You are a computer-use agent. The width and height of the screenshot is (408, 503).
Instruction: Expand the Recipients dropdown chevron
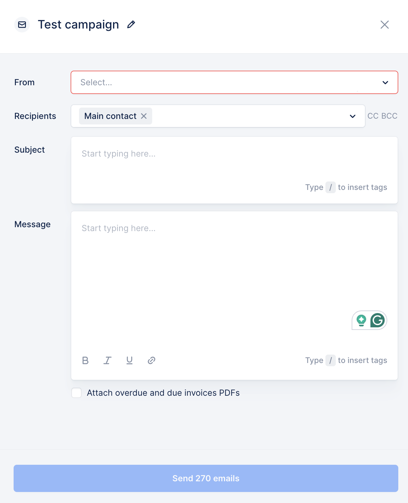(353, 116)
